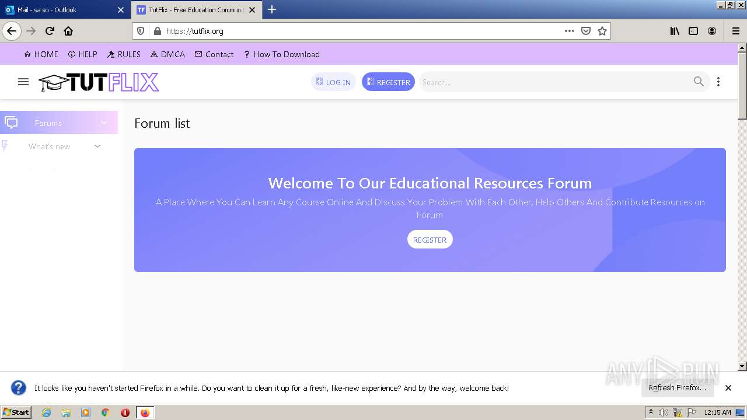Image resolution: width=747 pixels, height=420 pixels.
Task: Launch Chrome from the taskbar
Action: [105, 412]
